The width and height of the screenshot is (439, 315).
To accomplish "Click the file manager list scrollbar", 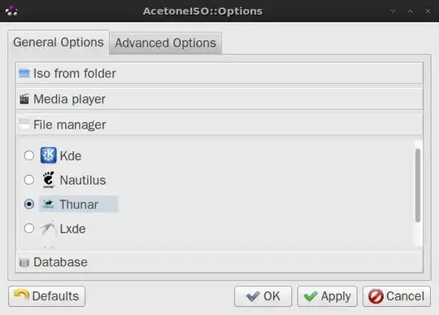I will click(418, 186).
